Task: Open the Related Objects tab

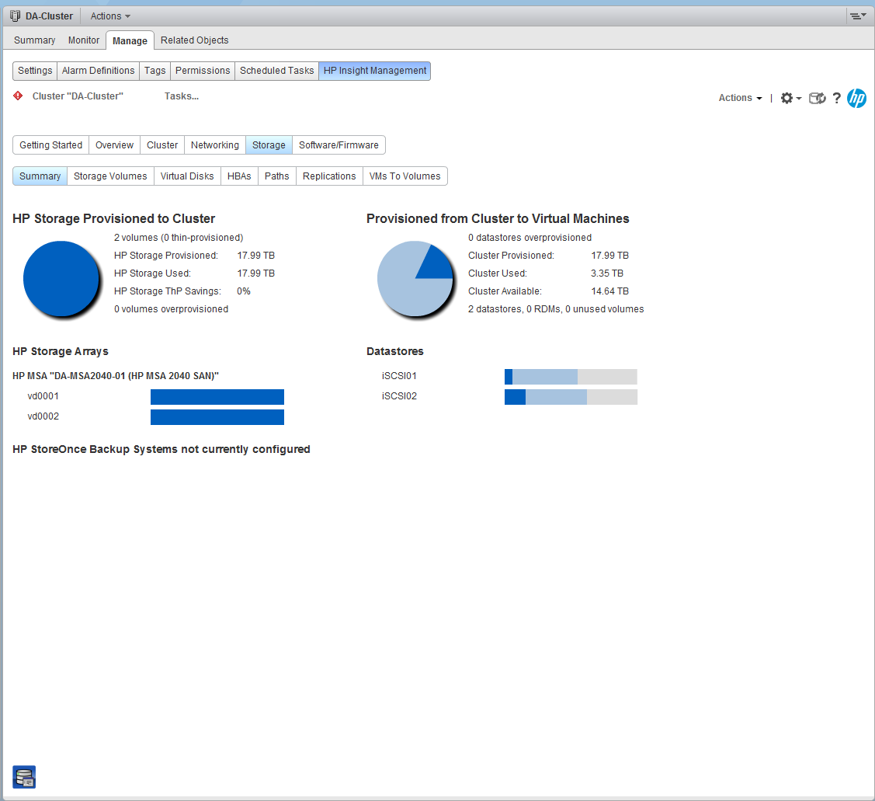Action: (195, 40)
